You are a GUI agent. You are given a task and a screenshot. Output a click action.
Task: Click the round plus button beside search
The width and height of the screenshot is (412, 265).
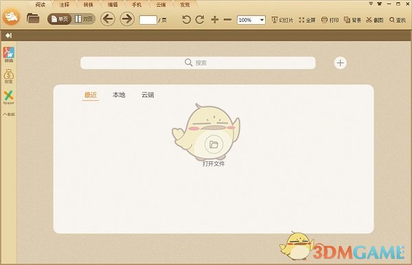click(341, 62)
